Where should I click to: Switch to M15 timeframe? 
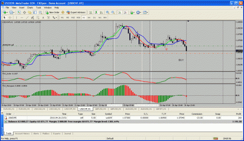click(x=73, y=18)
